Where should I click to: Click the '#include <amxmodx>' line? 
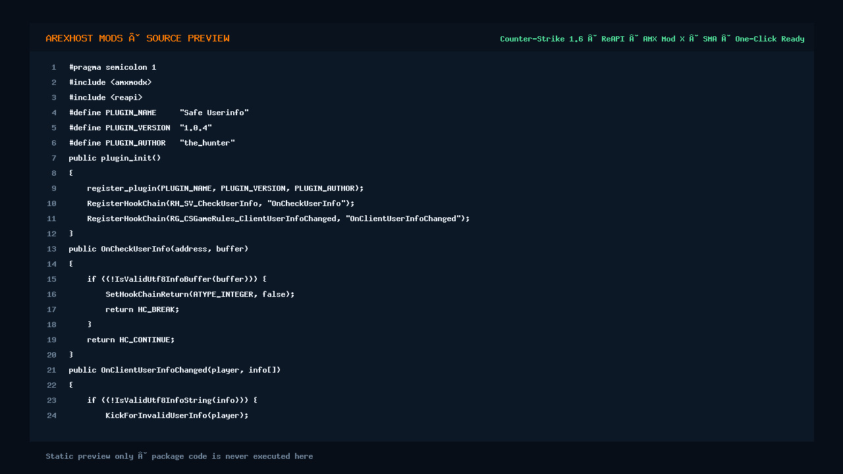tap(110, 82)
